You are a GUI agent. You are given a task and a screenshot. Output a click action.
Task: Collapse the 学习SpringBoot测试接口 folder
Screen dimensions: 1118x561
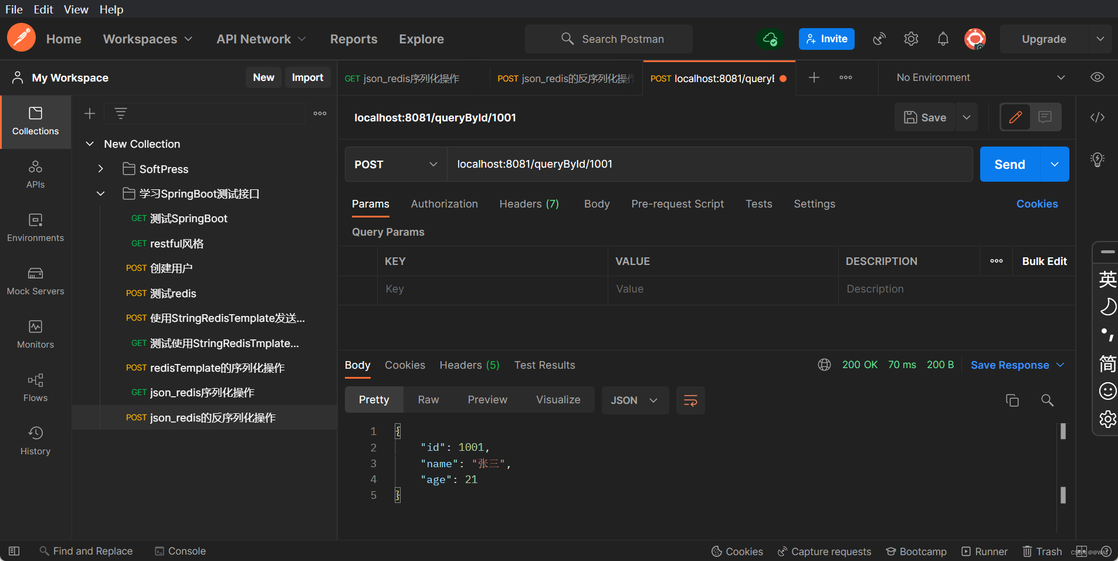tap(101, 193)
